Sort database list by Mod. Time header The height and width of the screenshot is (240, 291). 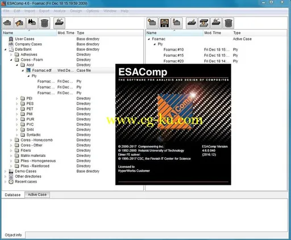click(x=66, y=33)
